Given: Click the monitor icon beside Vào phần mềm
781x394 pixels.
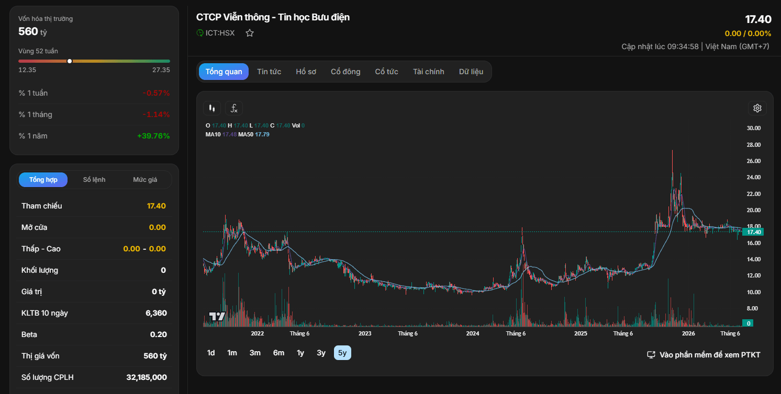Looking at the screenshot, I should click(651, 355).
